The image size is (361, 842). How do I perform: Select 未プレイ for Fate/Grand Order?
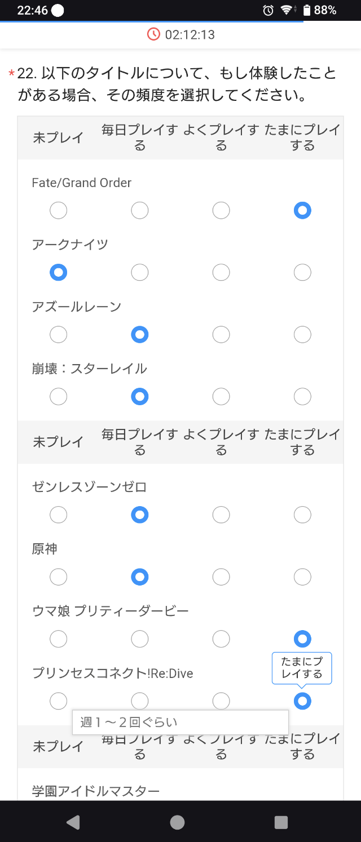coord(58,211)
